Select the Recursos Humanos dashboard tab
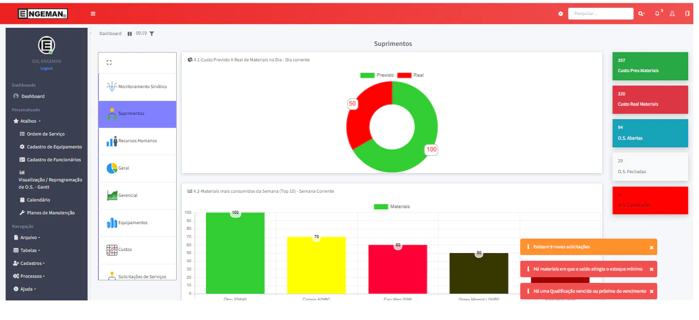 pos(137,141)
